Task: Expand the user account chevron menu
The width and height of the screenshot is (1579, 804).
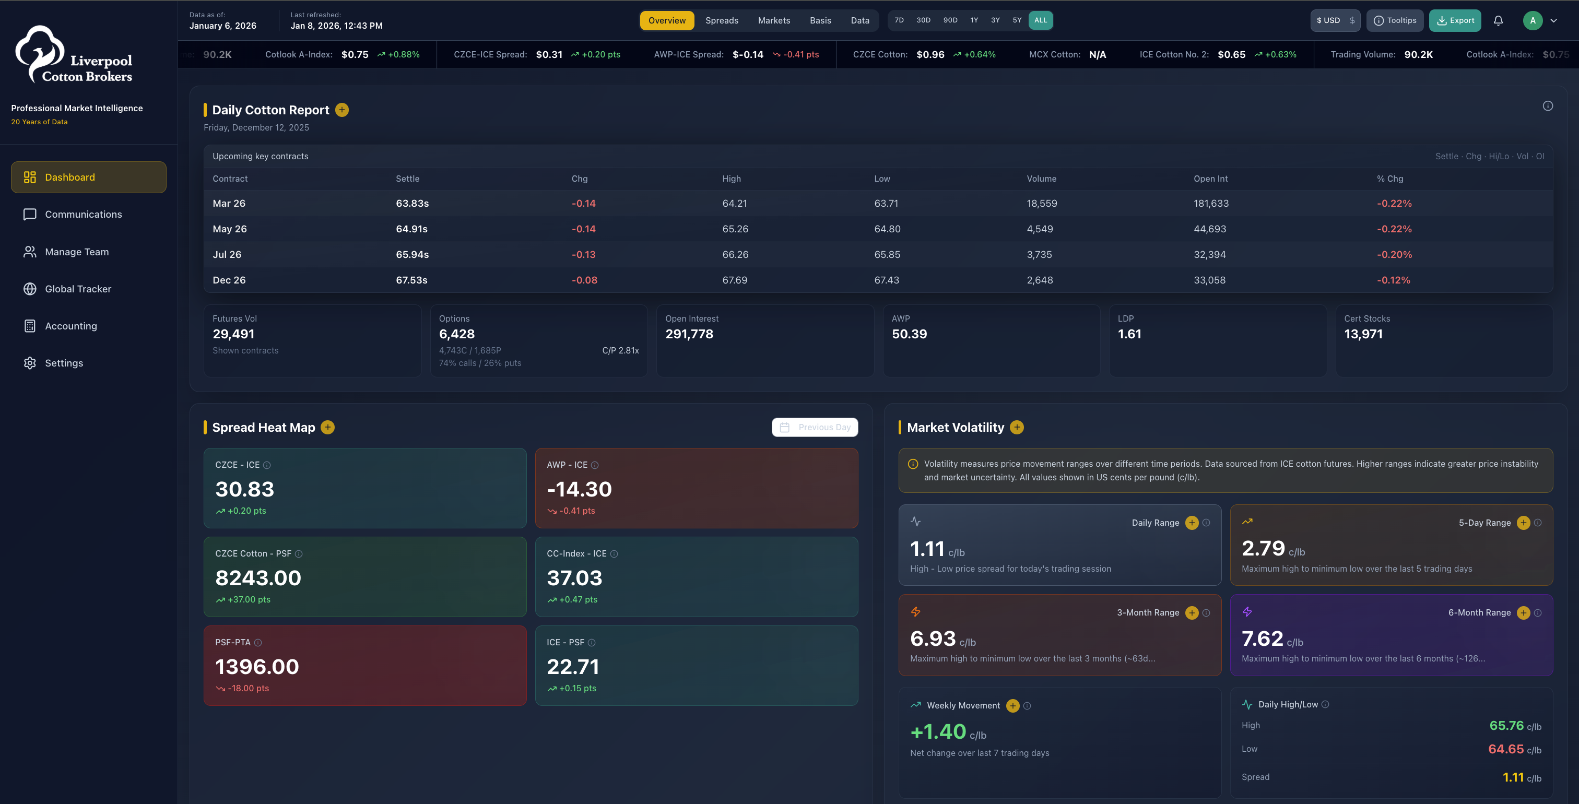Action: coord(1553,20)
